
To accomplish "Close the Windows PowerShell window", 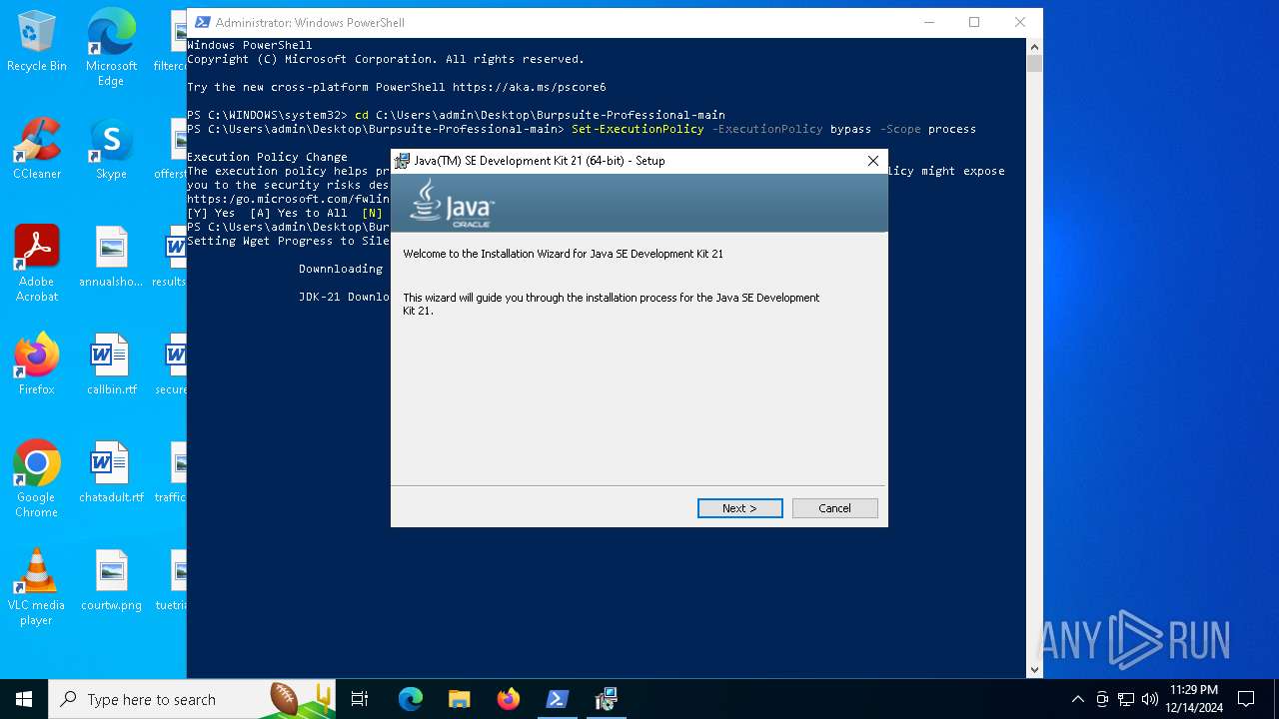I will coord(1020,22).
